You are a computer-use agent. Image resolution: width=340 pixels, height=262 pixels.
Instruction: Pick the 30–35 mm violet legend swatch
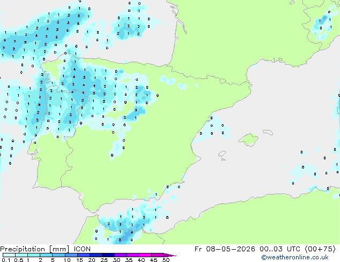click(121, 255)
